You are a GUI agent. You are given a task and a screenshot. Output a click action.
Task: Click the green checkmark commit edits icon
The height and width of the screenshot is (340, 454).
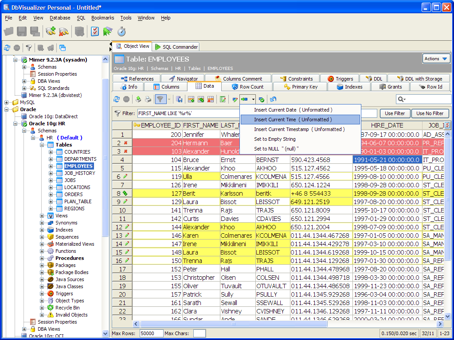(x=262, y=100)
